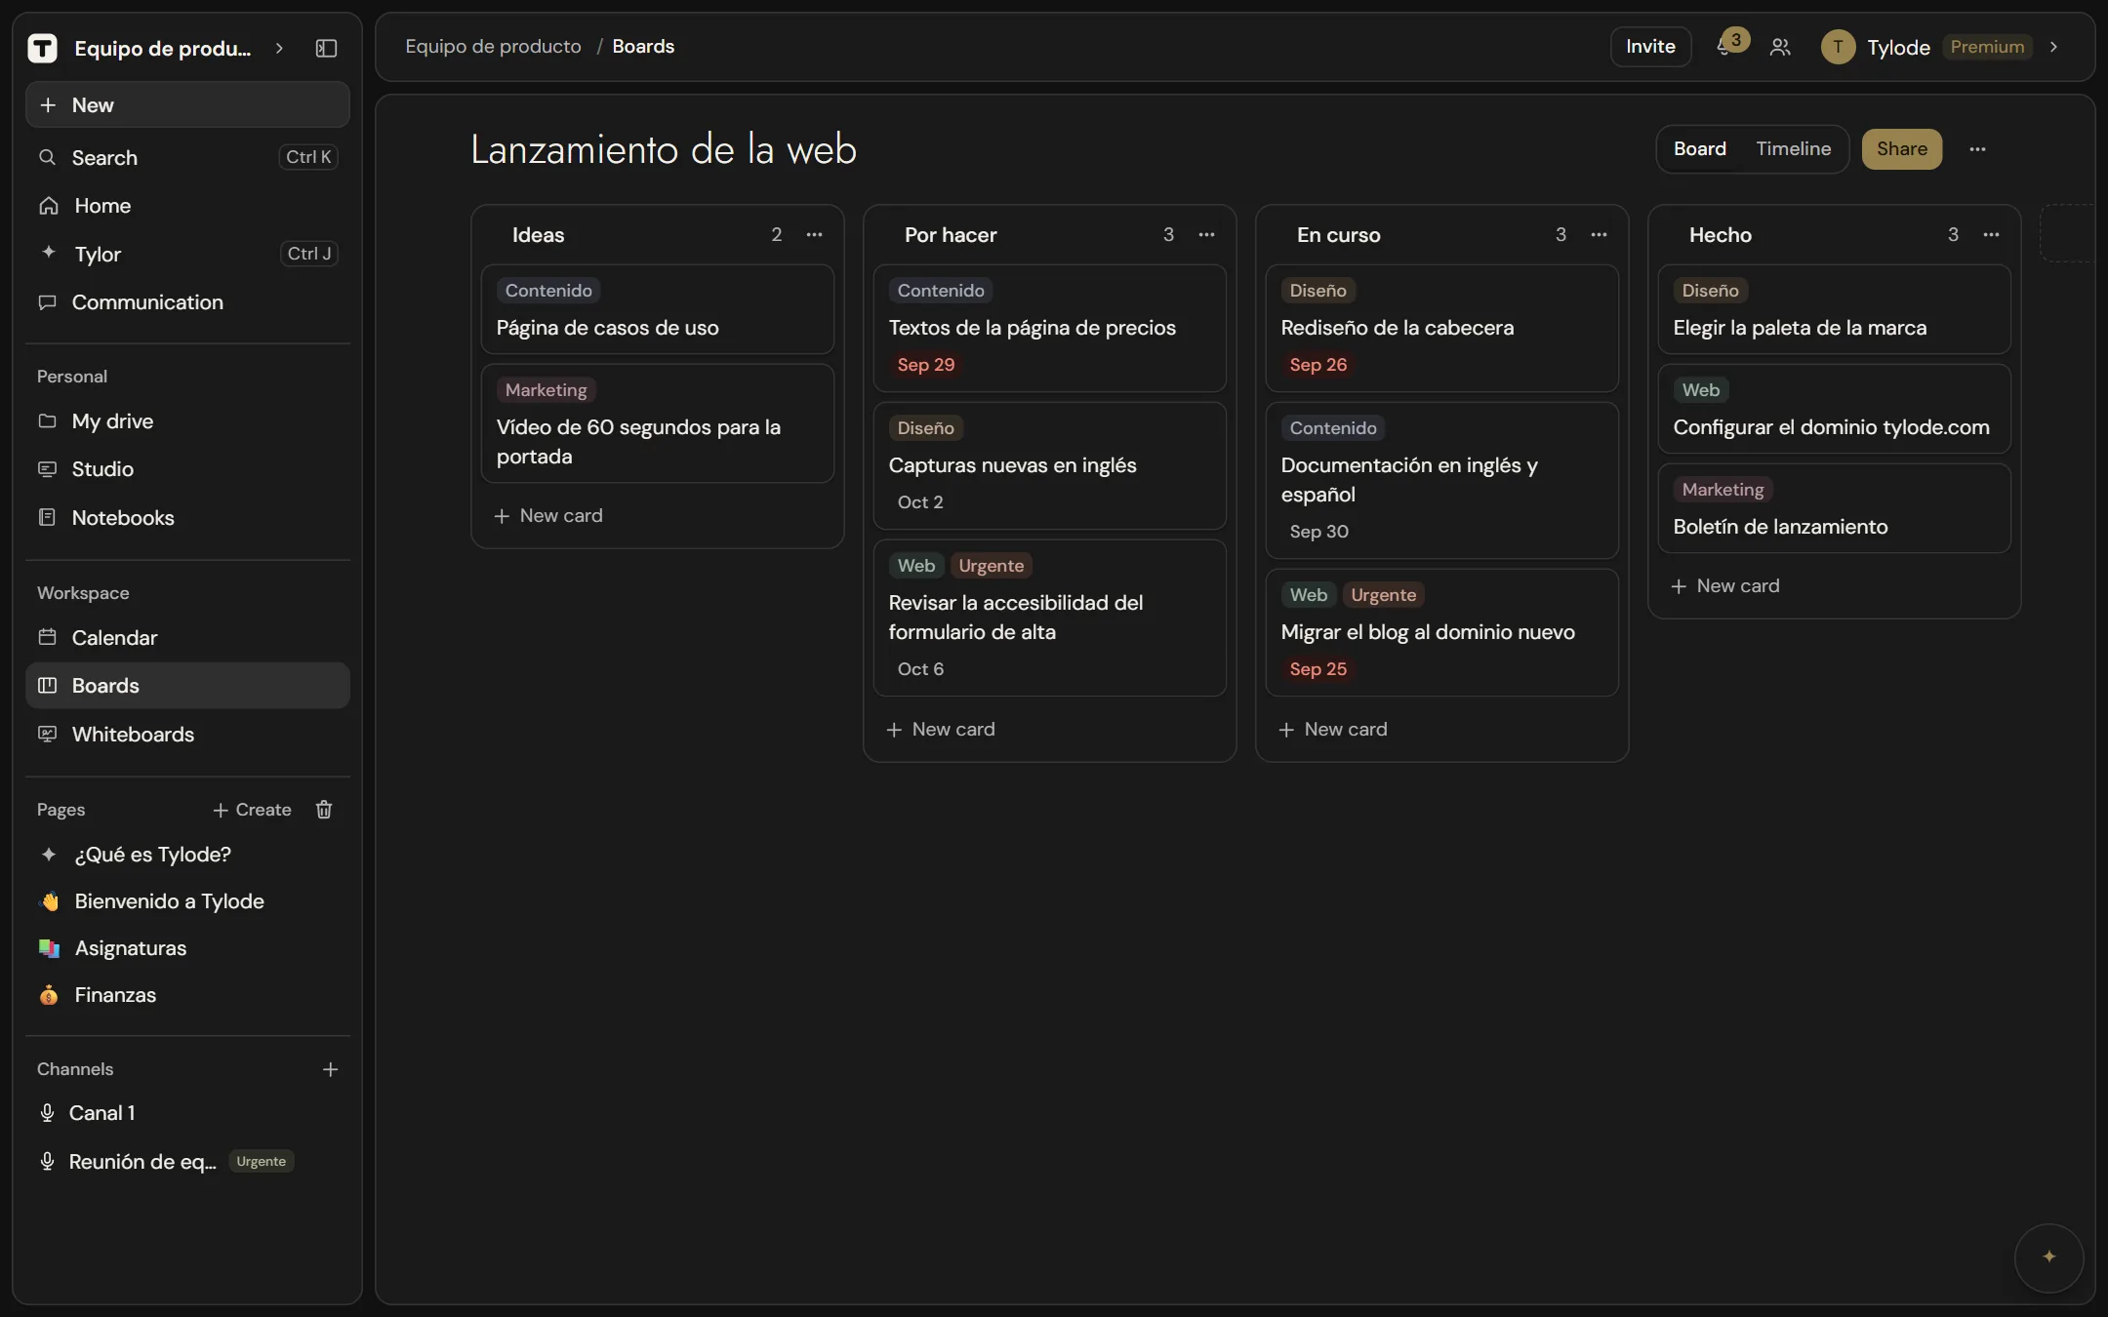
Task: Collapse the sidebar panel icon
Action: (x=326, y=48)
